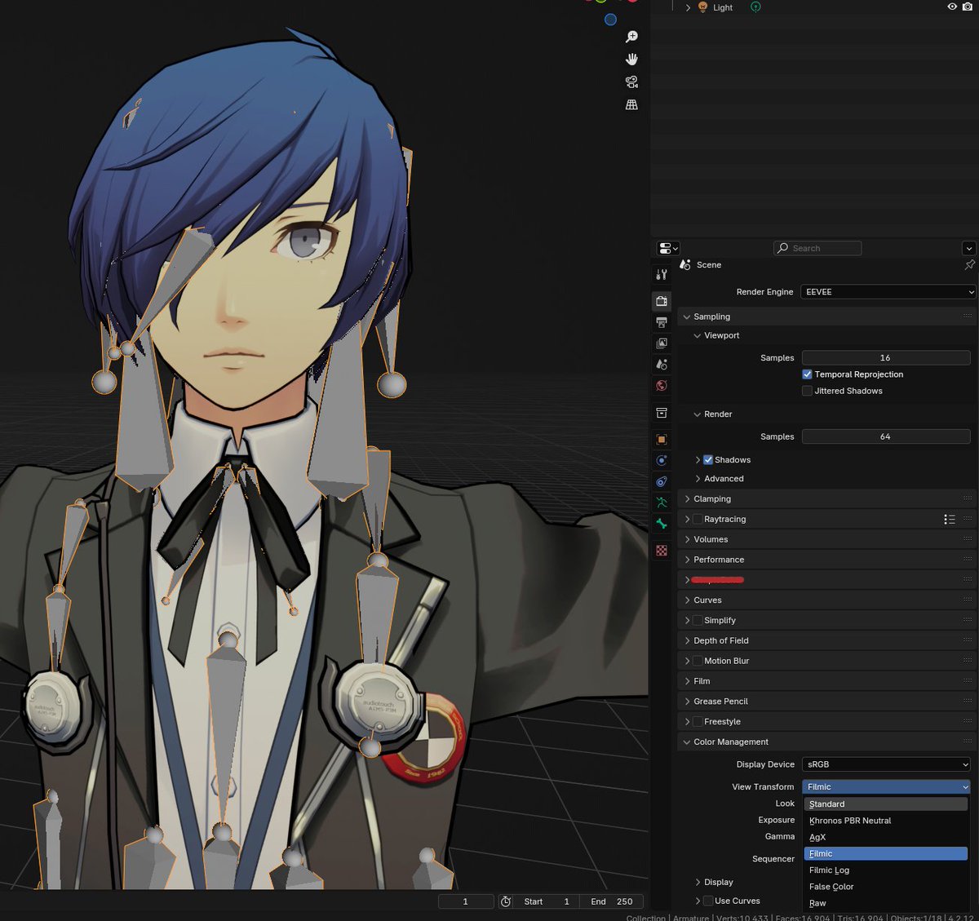979x921 pixels.
Task: Click the blue axis circle of the viewport gizmo
Action: [x=610, y=20]
